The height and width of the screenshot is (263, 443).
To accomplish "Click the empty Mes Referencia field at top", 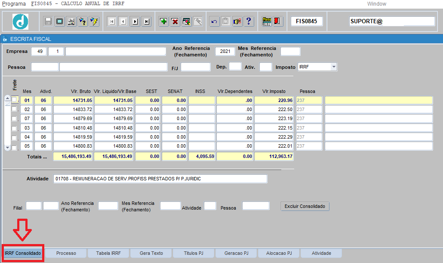I will [x=290, y=51].
